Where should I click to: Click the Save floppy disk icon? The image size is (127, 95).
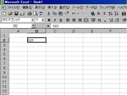pyautogui.click(x=16, y=14)
